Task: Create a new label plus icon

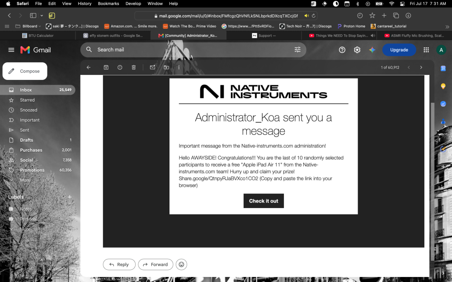Action: [70, 197]
